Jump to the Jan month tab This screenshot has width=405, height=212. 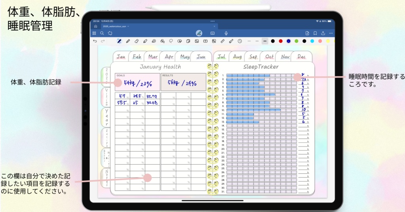point(121,56)
